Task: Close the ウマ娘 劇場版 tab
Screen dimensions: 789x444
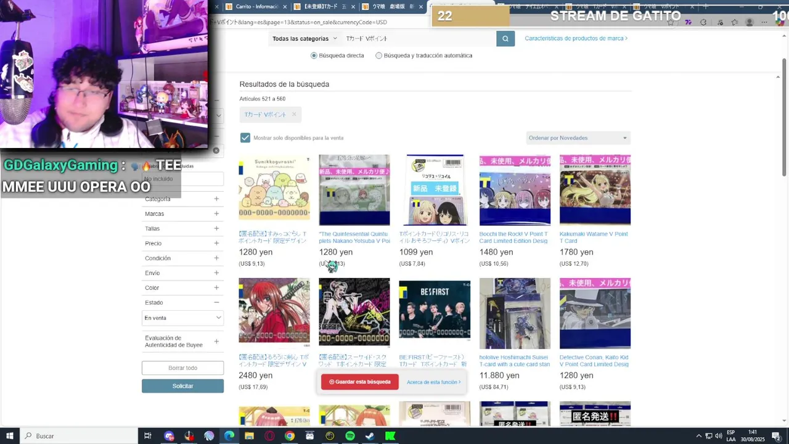Action: [x=422, y=7]
